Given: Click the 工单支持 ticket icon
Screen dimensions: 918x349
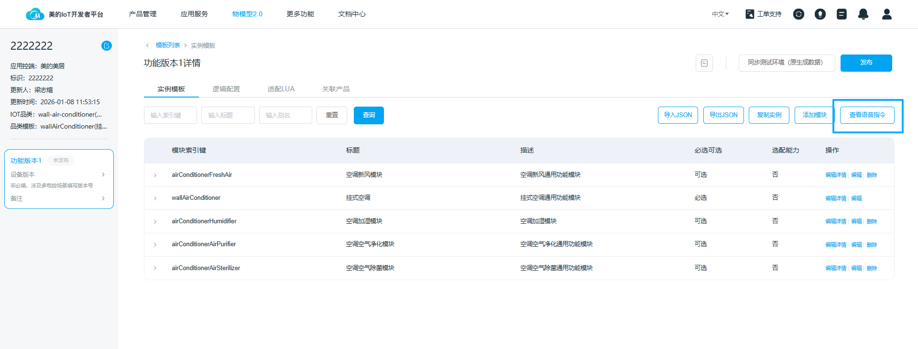Looking at the screenshot, I should coord(750,14).
